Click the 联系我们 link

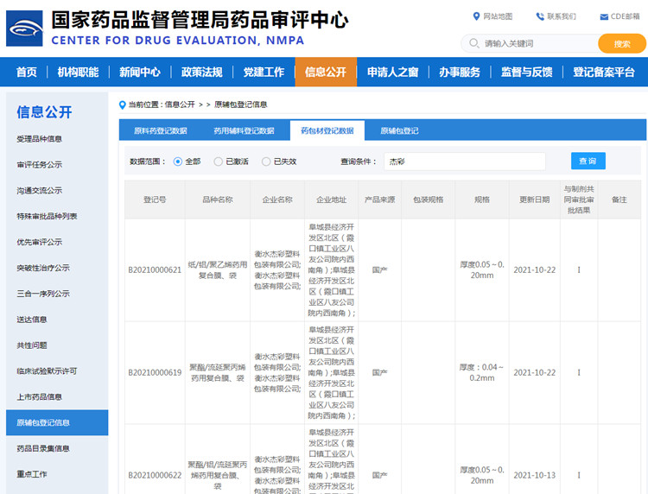point(562,16)
